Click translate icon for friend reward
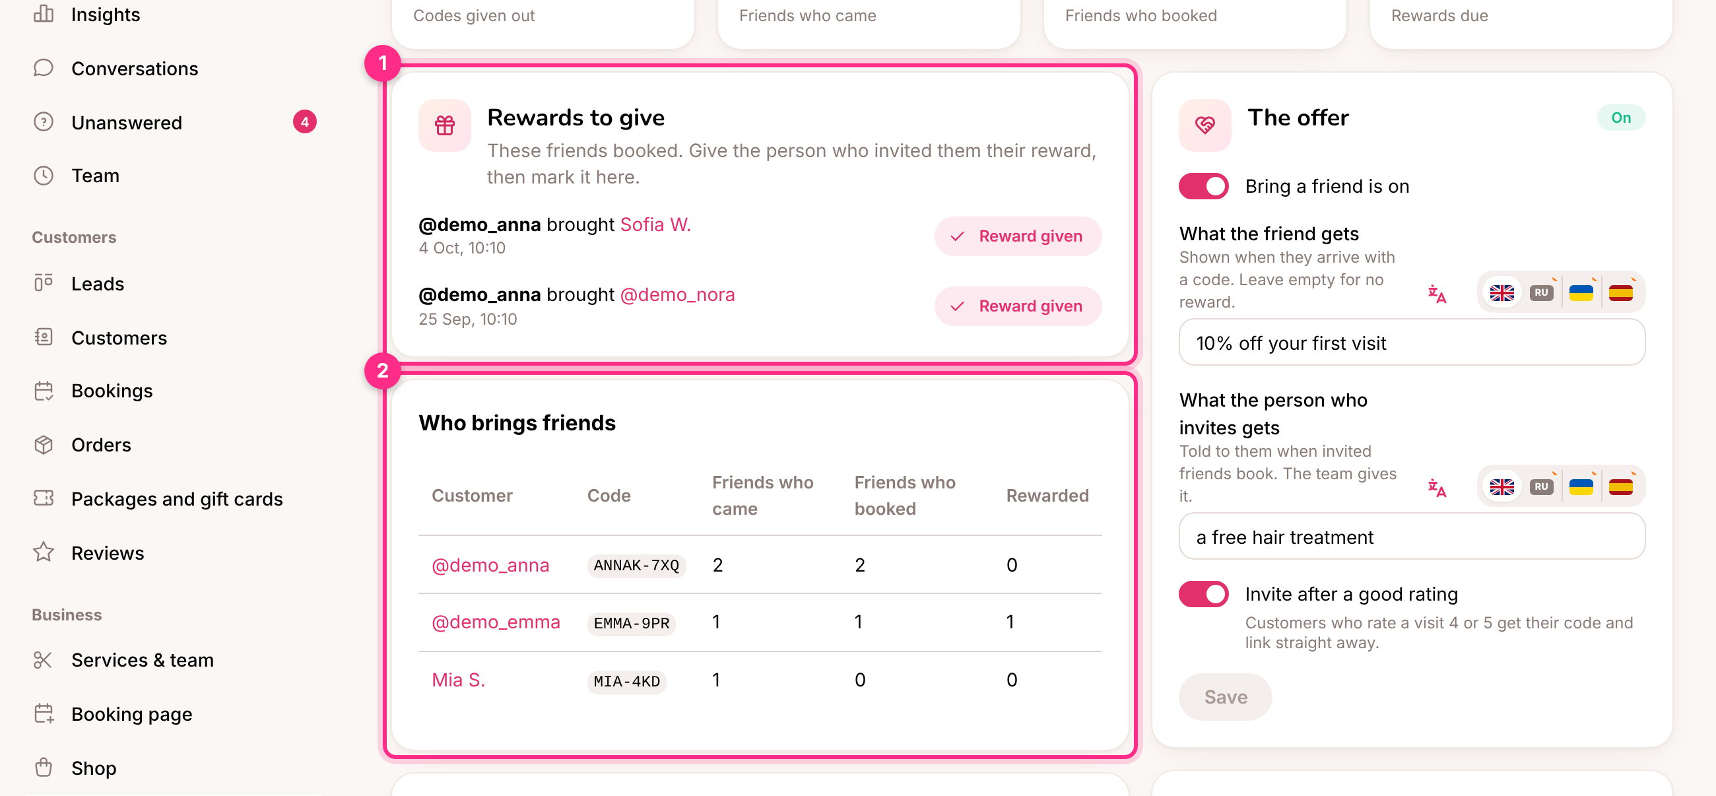 click(1437, 294)
